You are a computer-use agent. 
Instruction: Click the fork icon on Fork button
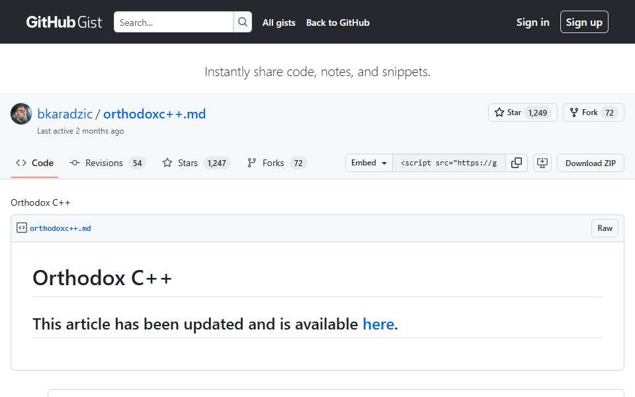click(574, 112)
